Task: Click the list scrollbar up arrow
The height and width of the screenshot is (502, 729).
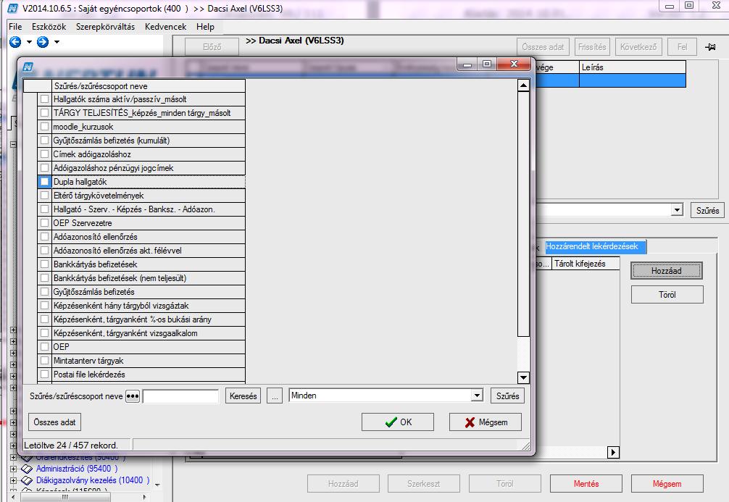Action: click(x=523, y=85)
